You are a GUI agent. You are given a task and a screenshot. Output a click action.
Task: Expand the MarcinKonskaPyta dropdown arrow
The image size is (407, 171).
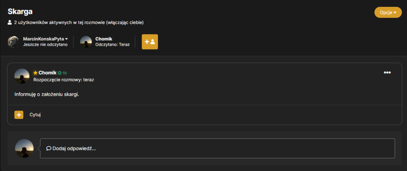(x=66, y=39)
